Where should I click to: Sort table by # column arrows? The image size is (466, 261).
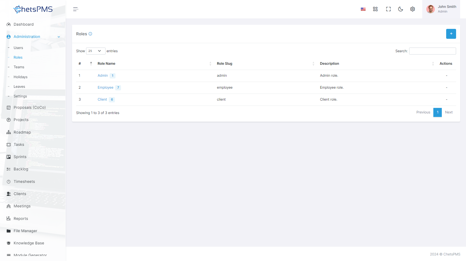tap(91, 64)
